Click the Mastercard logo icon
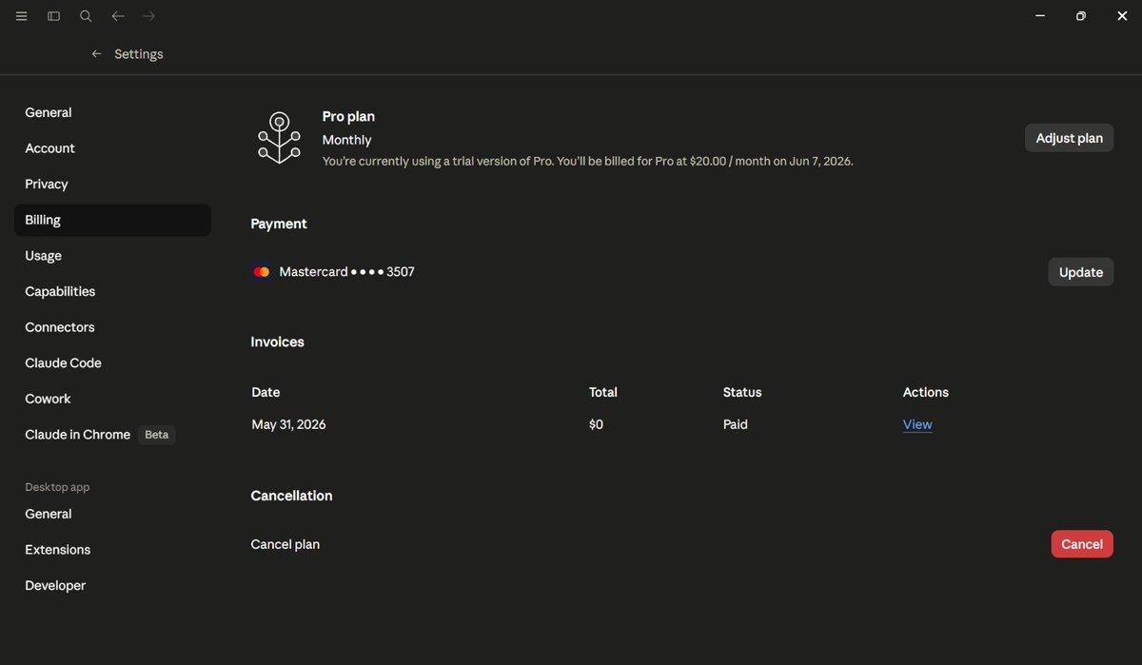The height and width of the screenshot is (665, 1142). (262, 272)
